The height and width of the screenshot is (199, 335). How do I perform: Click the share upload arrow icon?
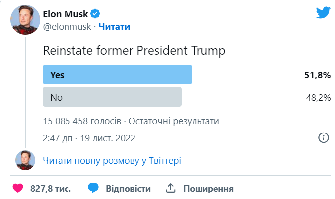[171, 189]
